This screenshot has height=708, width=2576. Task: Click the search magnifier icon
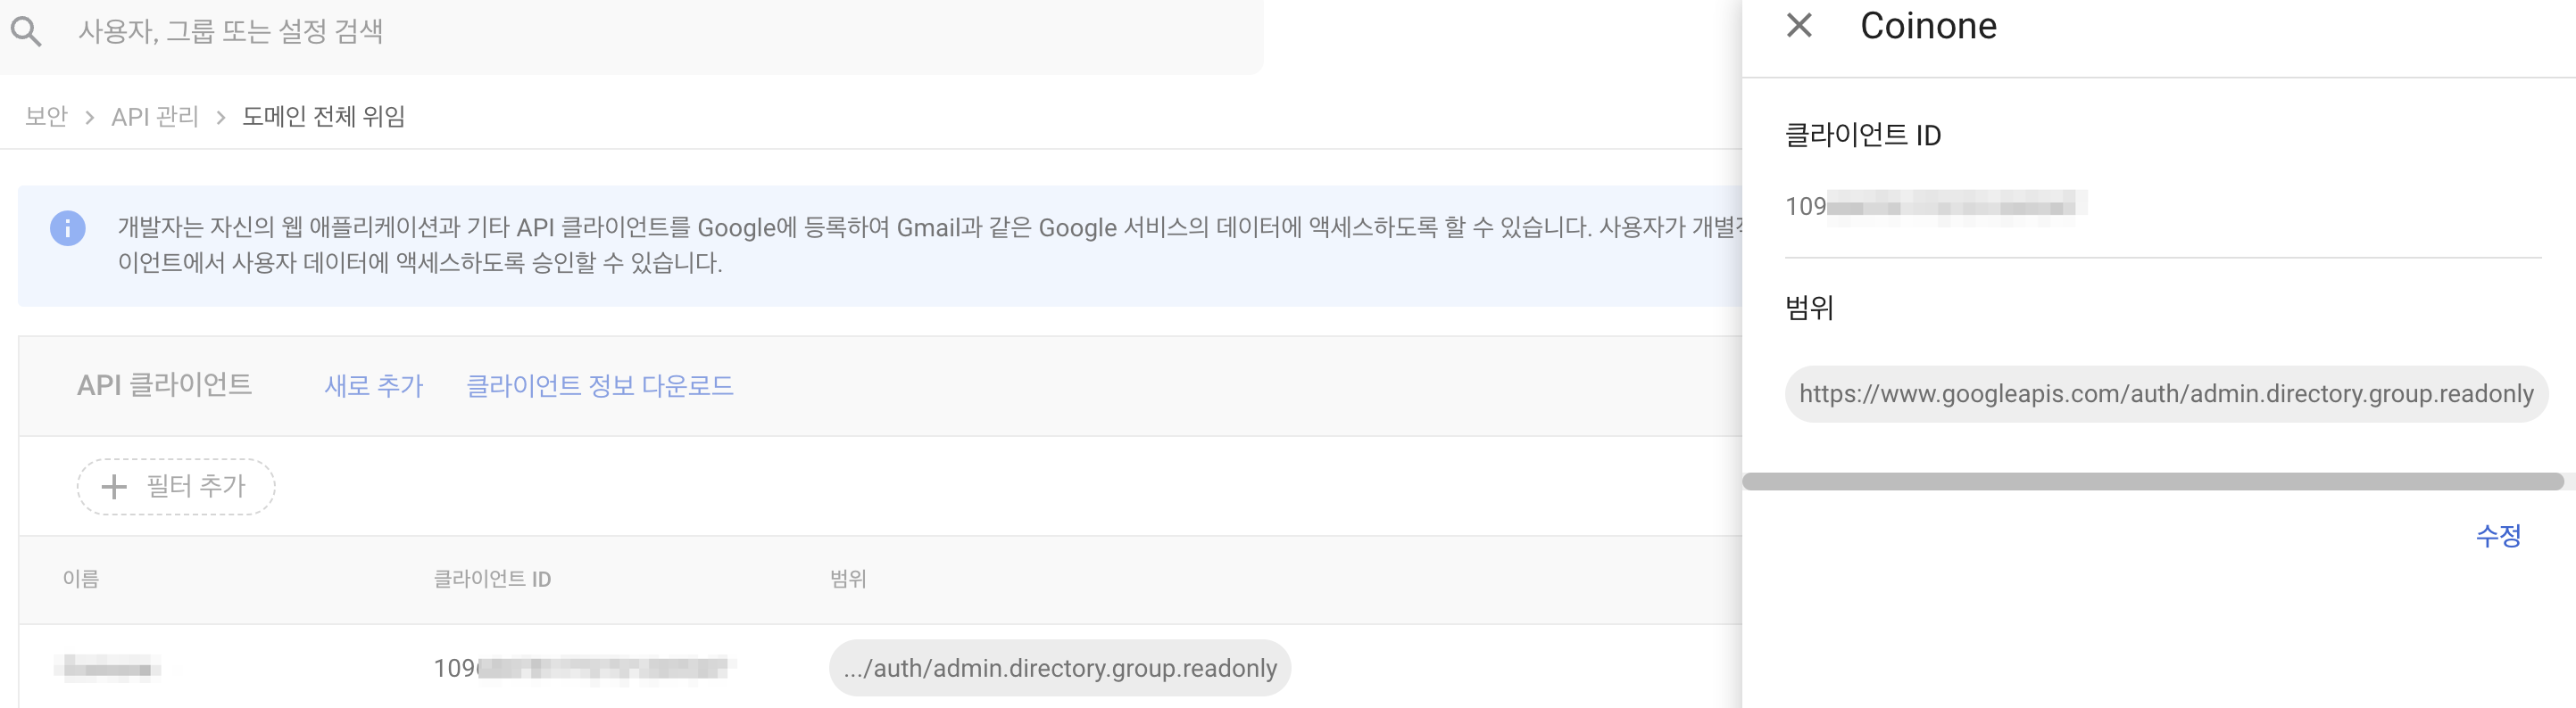pos(28,30)
